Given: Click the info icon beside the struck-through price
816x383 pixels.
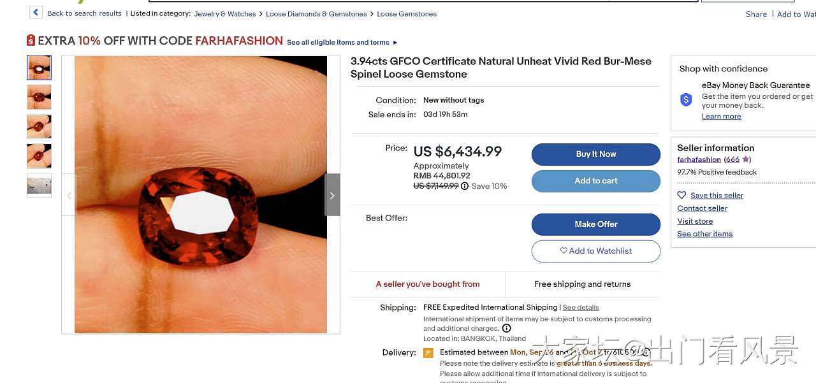Looking at the screenshot, I should point(465,186).
